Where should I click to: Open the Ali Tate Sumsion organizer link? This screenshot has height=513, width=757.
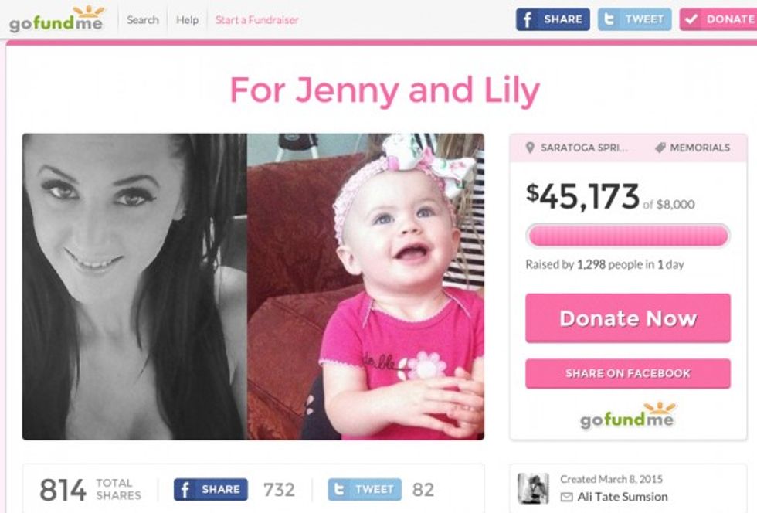[x=623, y=497]
